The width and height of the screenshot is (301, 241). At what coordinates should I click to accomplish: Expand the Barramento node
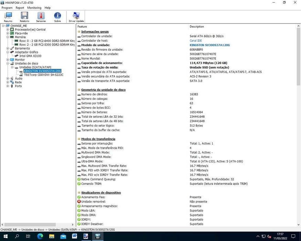(8, 49)
